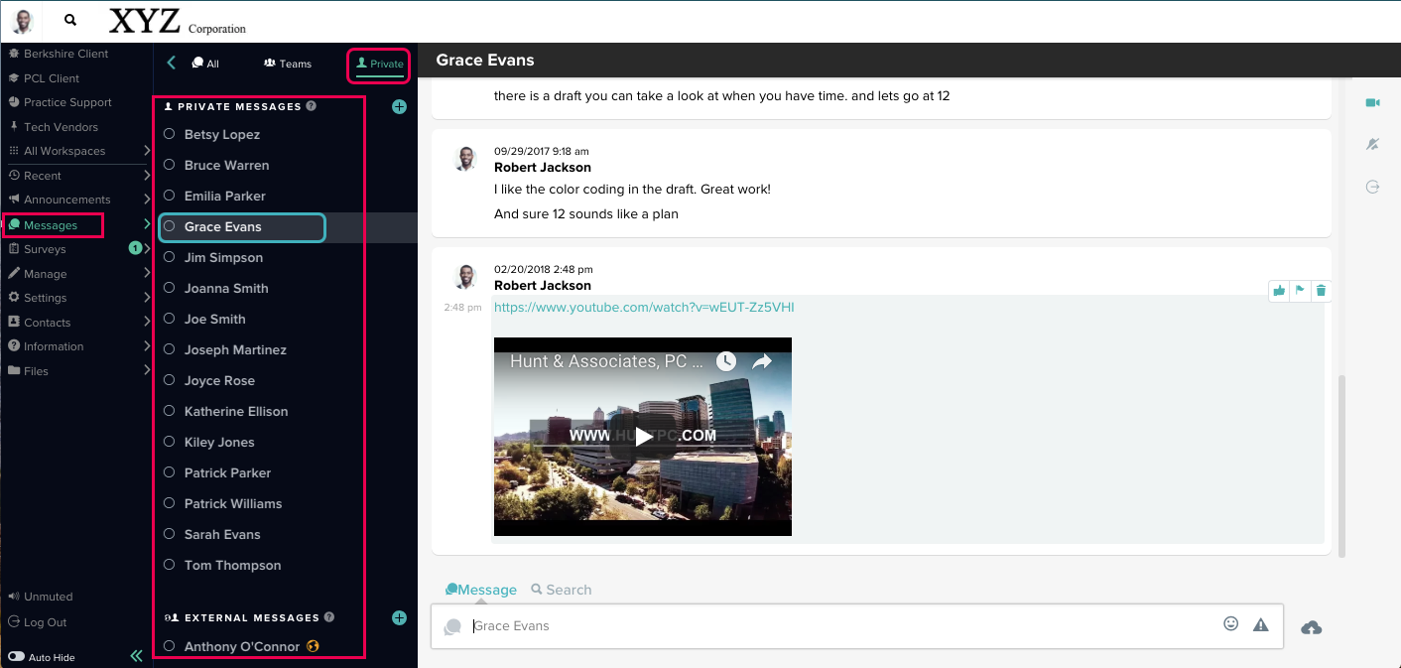Delete the message using the trash icon
The height and width of the screenshot is (668, 1401).
(x=1321, y=291)
